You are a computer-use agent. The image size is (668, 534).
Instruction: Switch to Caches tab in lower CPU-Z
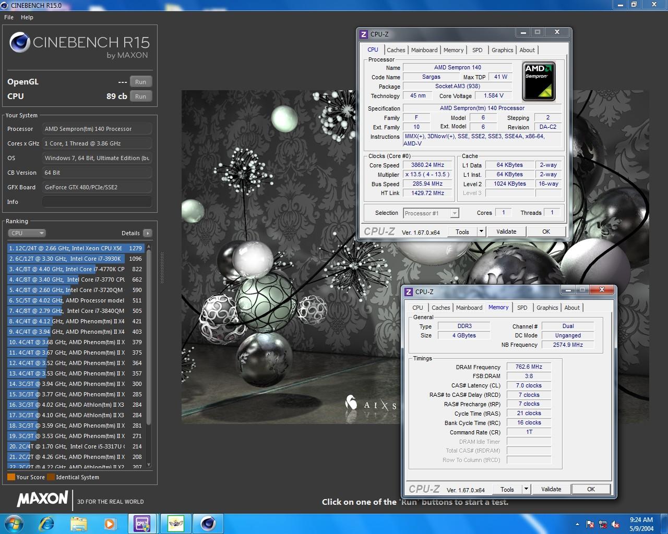(x=440, y=308)
